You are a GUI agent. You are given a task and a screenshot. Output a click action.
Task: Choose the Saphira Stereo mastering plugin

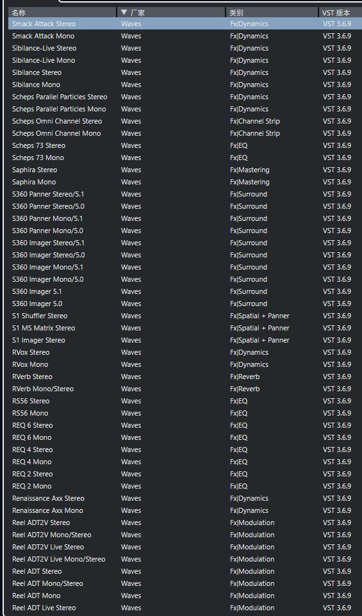(x=185, y=170)
